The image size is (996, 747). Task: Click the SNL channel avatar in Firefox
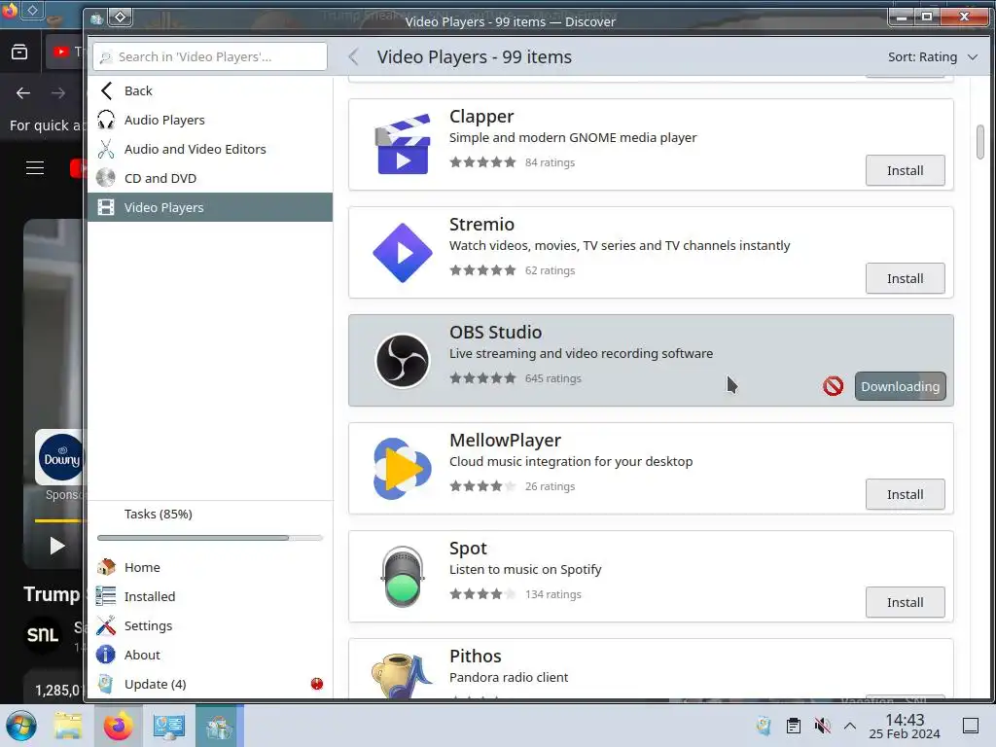point(43,634)
